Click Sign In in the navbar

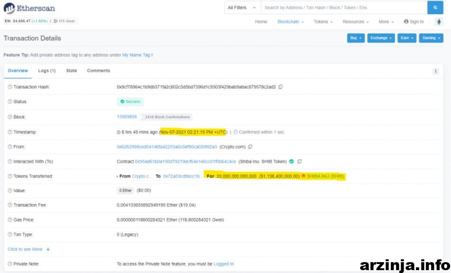(x=414, y=22)
